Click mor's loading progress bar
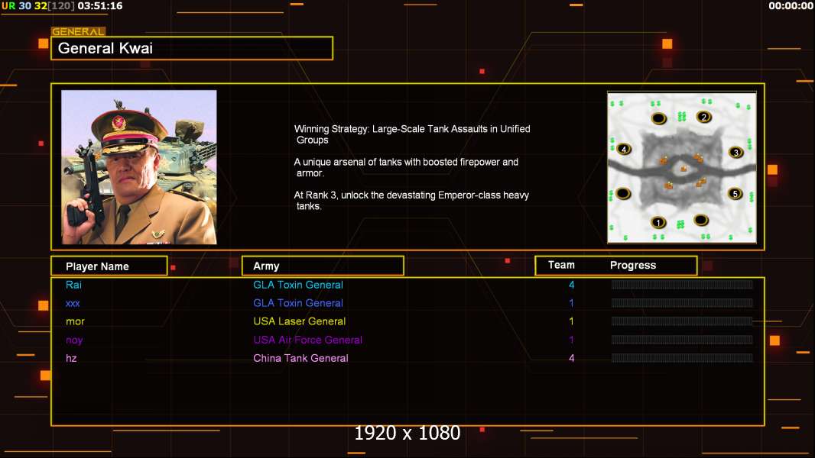This screenshot has height=458, width=815. click(682, 321)
